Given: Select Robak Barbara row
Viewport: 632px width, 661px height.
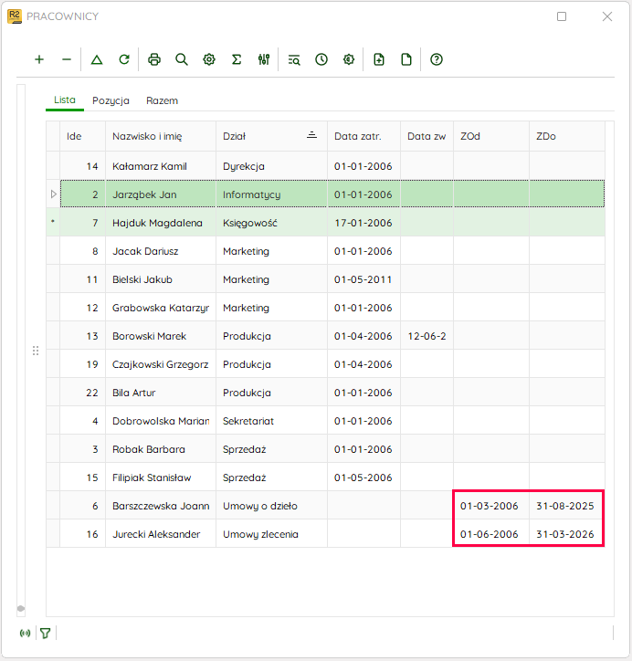Looking at the screenshot, I should click(x=325, y=448).
